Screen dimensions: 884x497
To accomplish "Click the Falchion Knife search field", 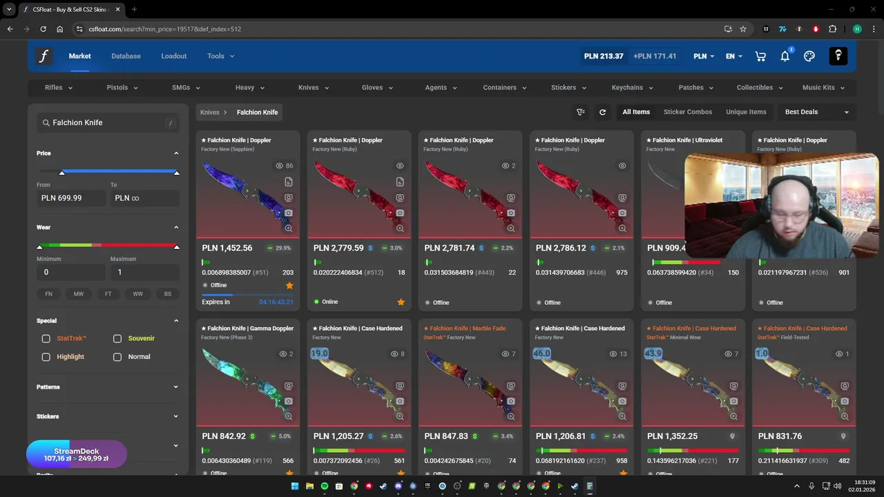I will click(108, 123).
